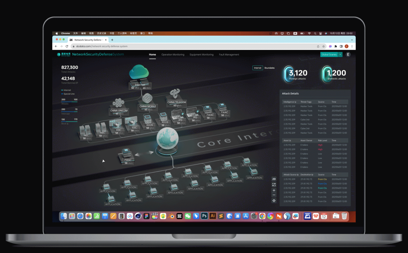Open the Fault Management tab
Image resolution: width=408 pixels, height=253 pixels.
[x=229, y=55]
